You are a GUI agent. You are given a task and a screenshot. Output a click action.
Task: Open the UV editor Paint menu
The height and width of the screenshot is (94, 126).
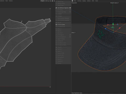tap(7, 1)
